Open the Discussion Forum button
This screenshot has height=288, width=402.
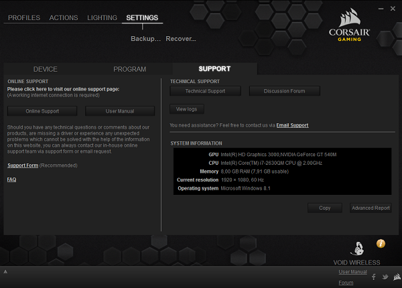pyautogui.click(x=285, y=91)
